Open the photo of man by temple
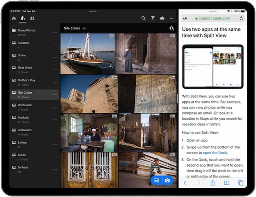Image resolution: width=256 pixels, height=197 pixels. (x=146, y=54)
